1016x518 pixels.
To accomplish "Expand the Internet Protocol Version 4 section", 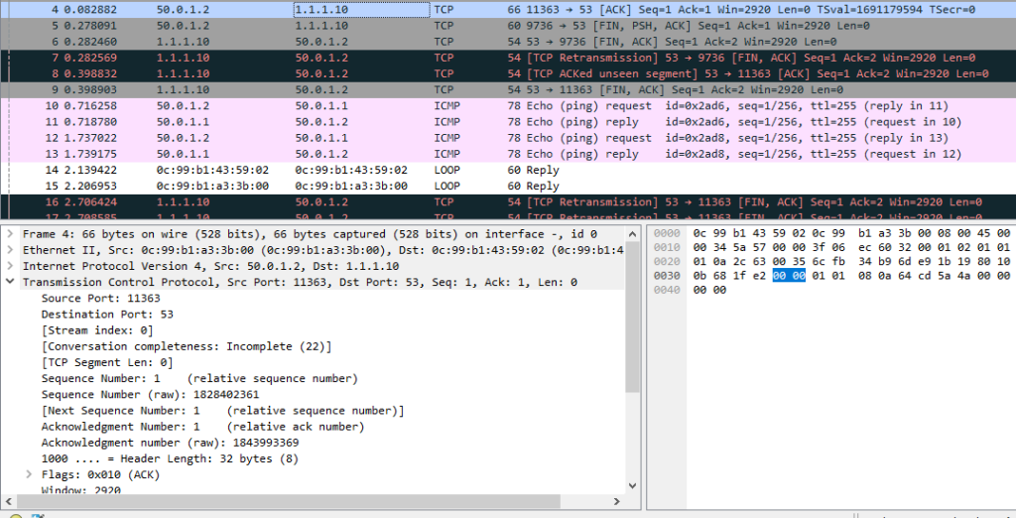I will [x=10, y=266].
